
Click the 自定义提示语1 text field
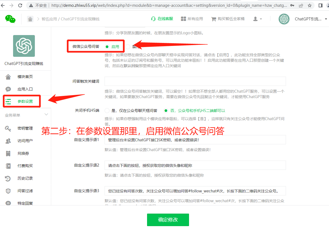[195, 140]
